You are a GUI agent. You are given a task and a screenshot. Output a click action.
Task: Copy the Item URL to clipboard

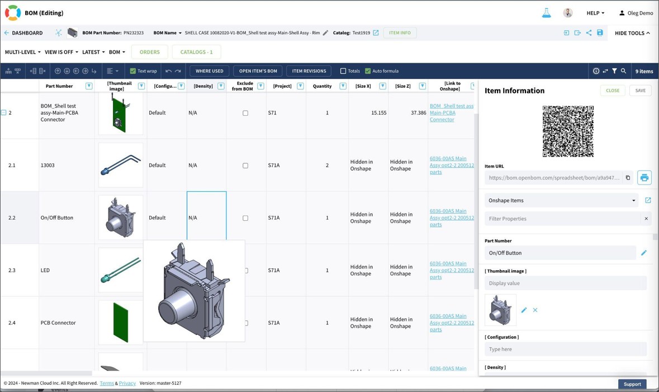(628, 178)
